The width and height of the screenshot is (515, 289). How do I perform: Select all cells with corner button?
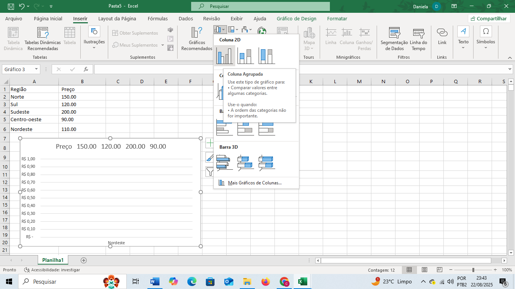(5, 82)
